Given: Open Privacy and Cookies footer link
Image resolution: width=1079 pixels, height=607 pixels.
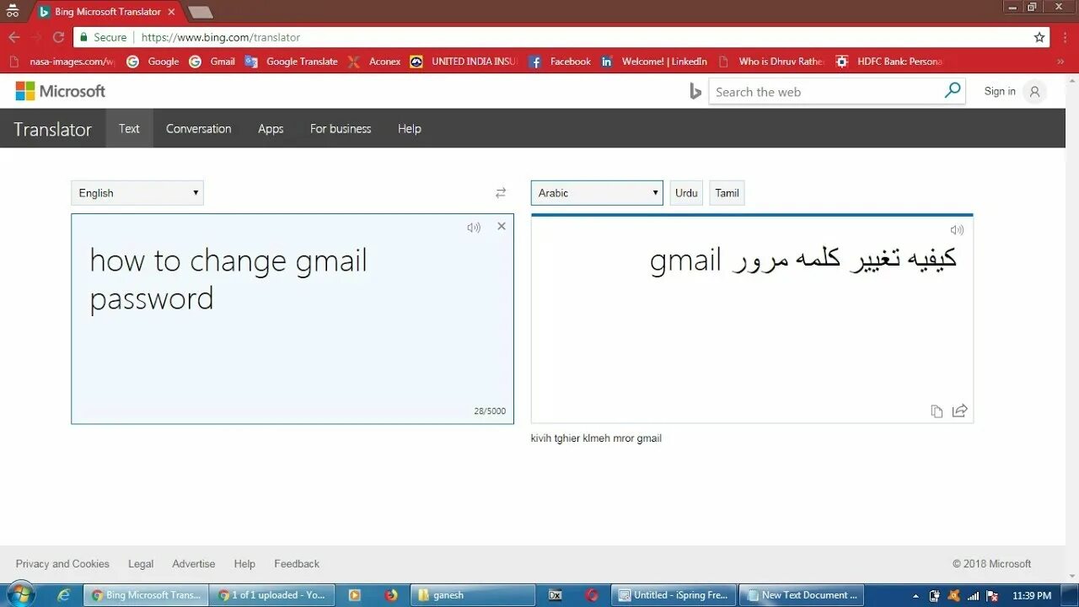Looking at the screenshot, I should point(62,564).
